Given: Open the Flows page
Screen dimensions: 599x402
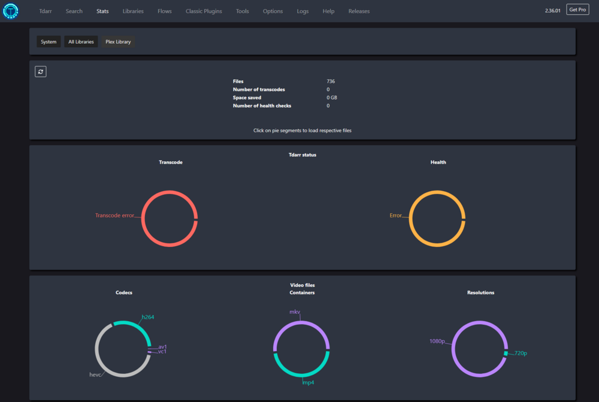Looking at the screenshot, I should tap(165, 11).
